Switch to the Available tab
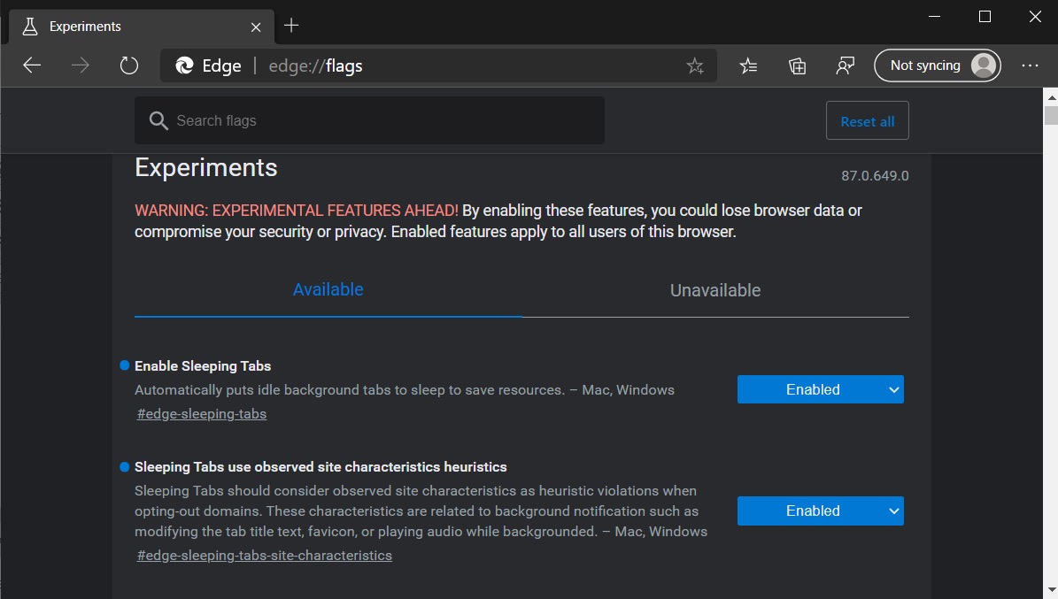This screenshot has height=599, width=1058. 328,289
